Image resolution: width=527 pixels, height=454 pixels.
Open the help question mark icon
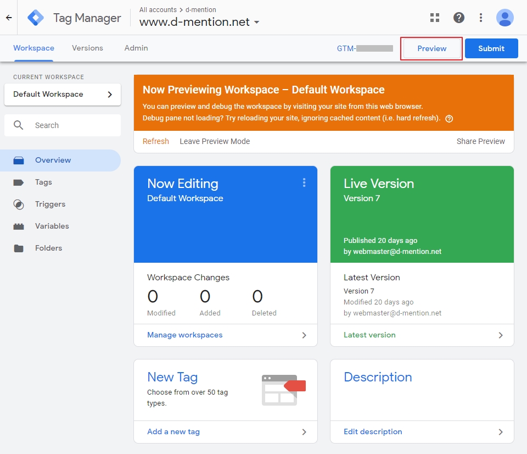[458, 18]
